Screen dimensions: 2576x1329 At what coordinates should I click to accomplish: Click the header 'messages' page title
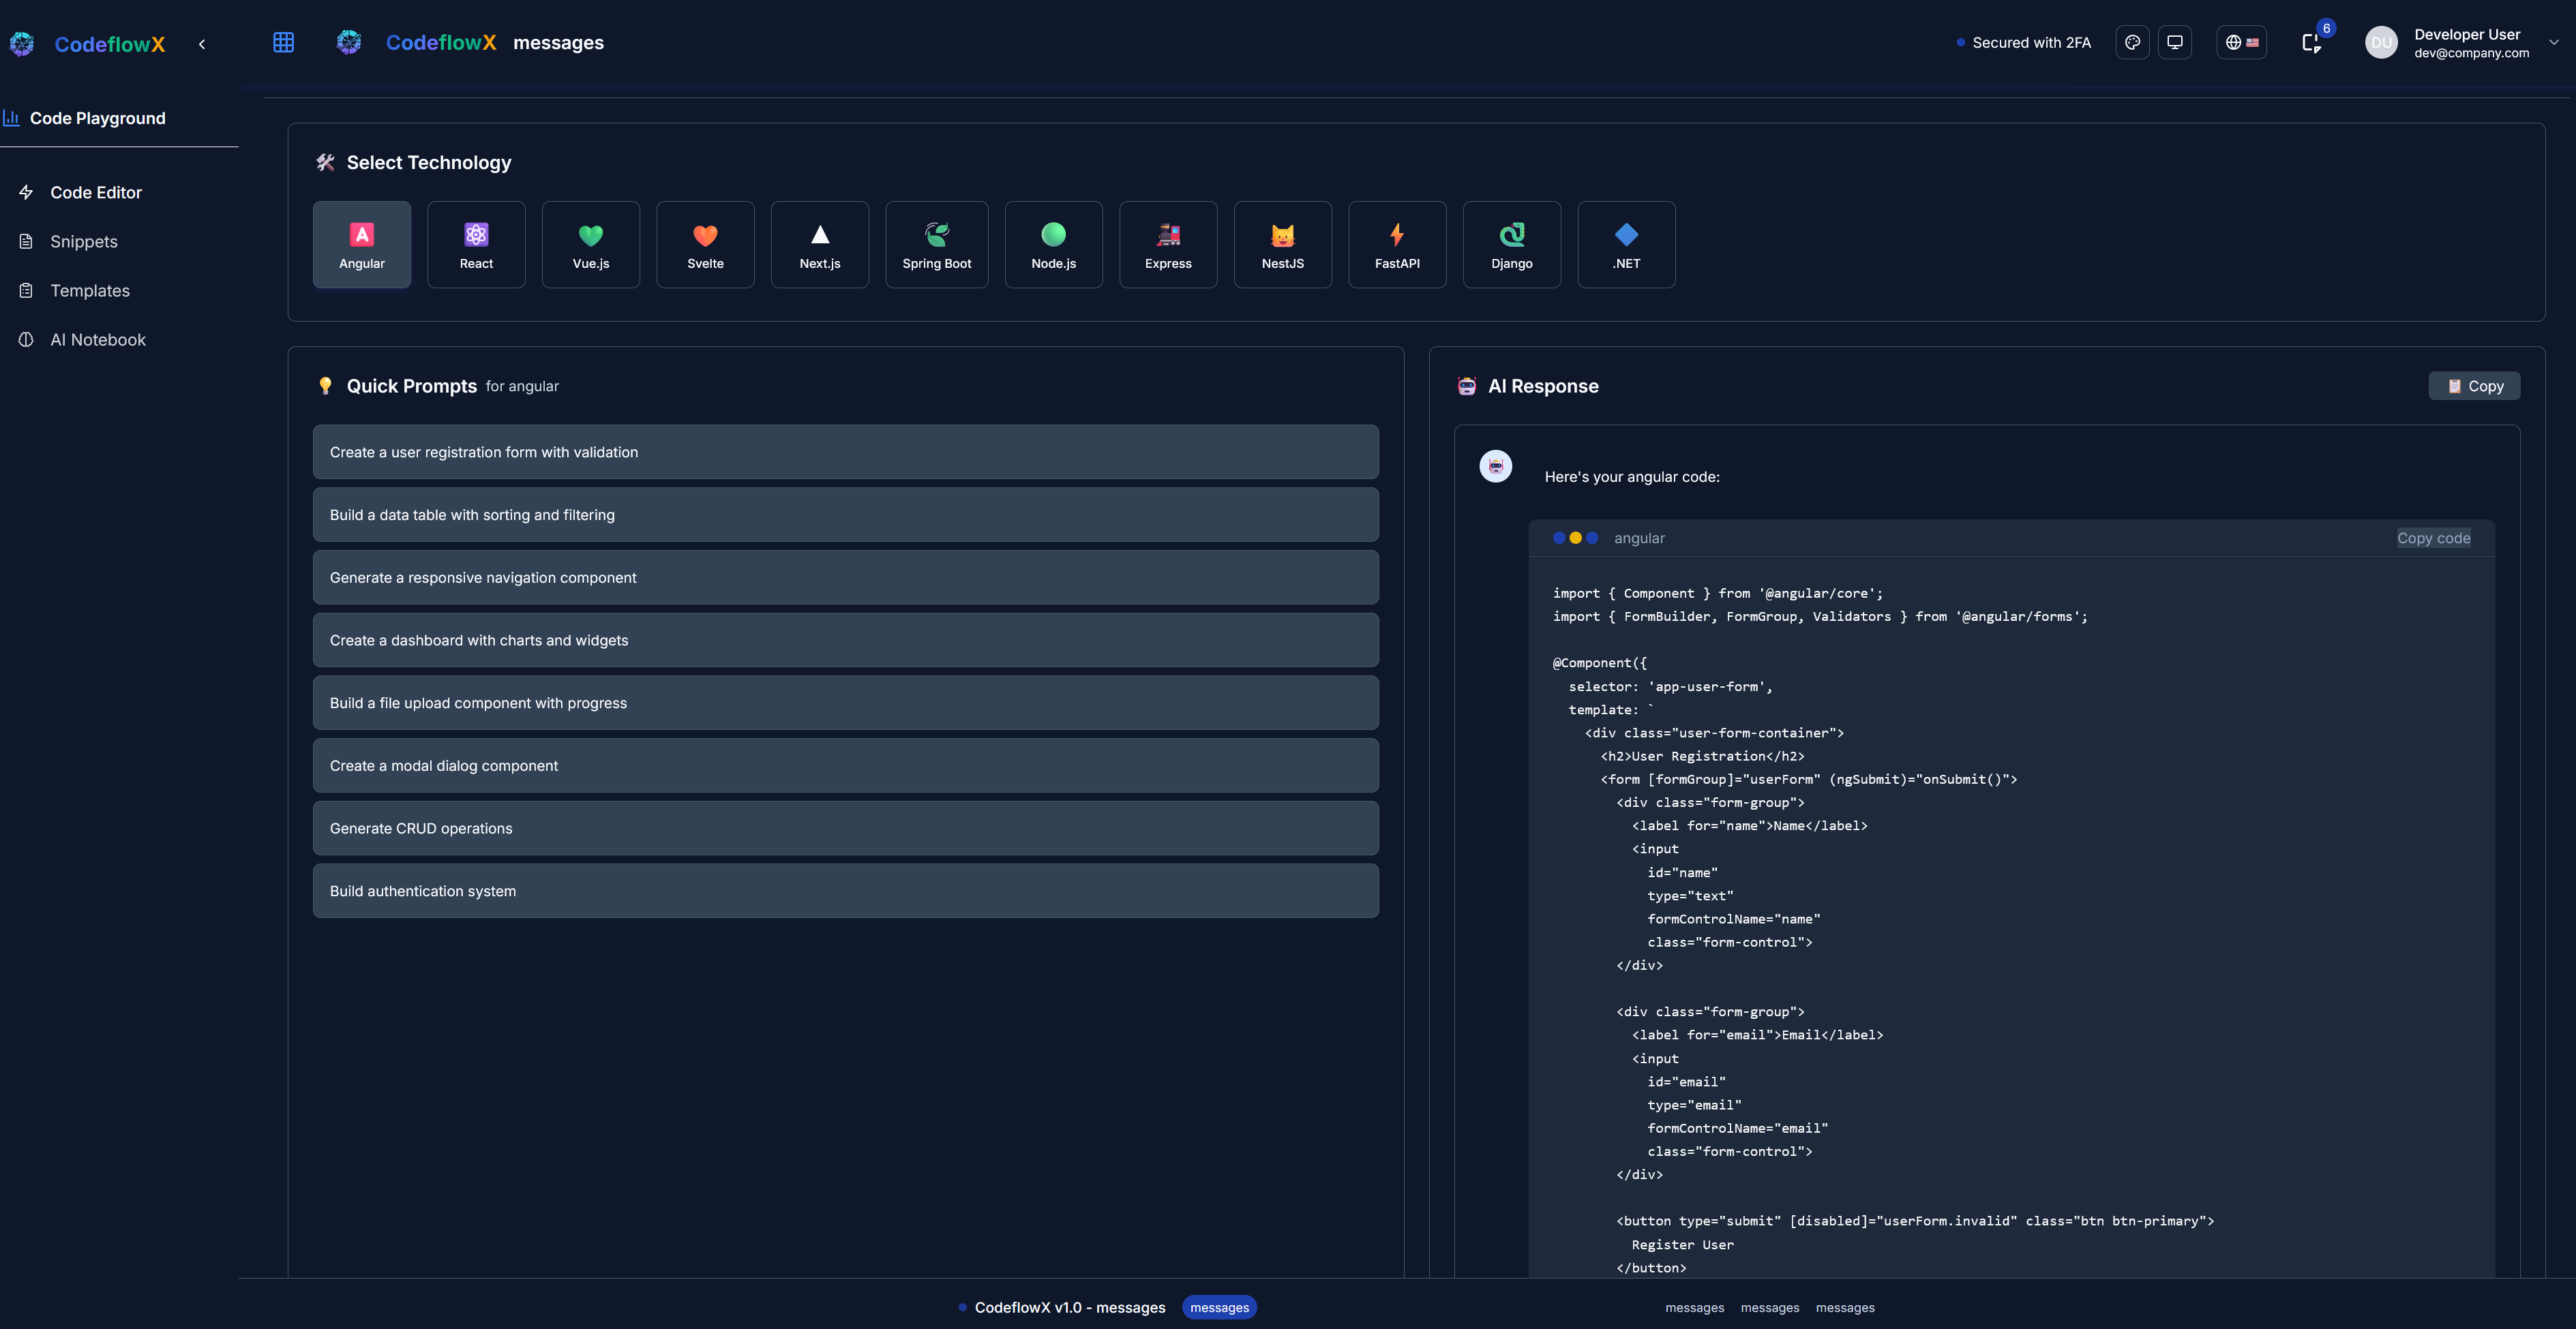click(558, 42)
